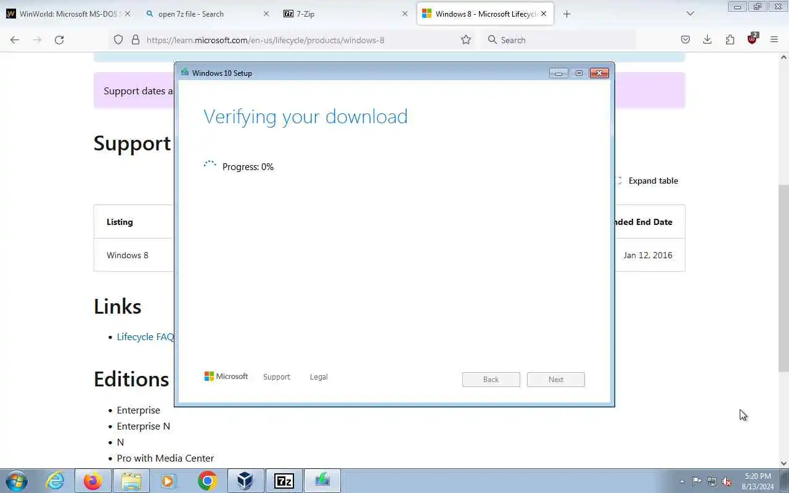Click the scrollbar down arrow
The height and width of the screenshot is (493, 789).
783,463
